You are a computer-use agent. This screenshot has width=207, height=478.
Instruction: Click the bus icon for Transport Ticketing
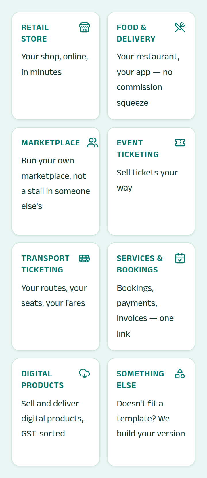[x=85, y=258]
